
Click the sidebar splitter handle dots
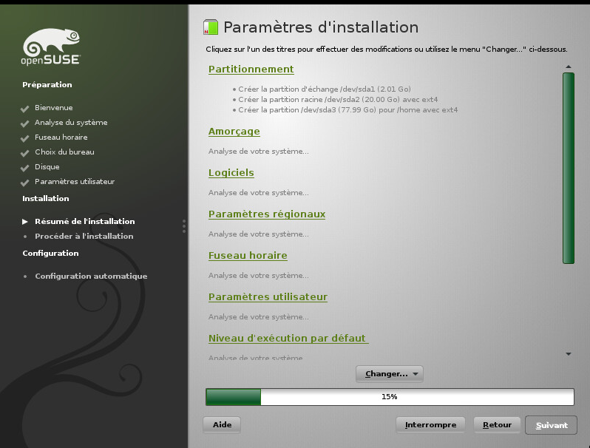tap(184, 226)
